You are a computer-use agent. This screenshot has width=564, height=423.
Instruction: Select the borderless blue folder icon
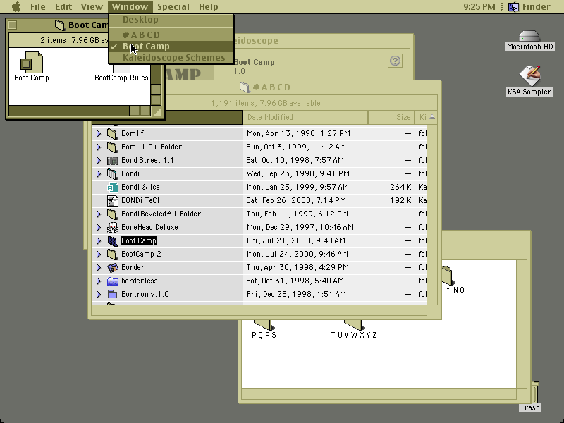(x=113, y=281)
